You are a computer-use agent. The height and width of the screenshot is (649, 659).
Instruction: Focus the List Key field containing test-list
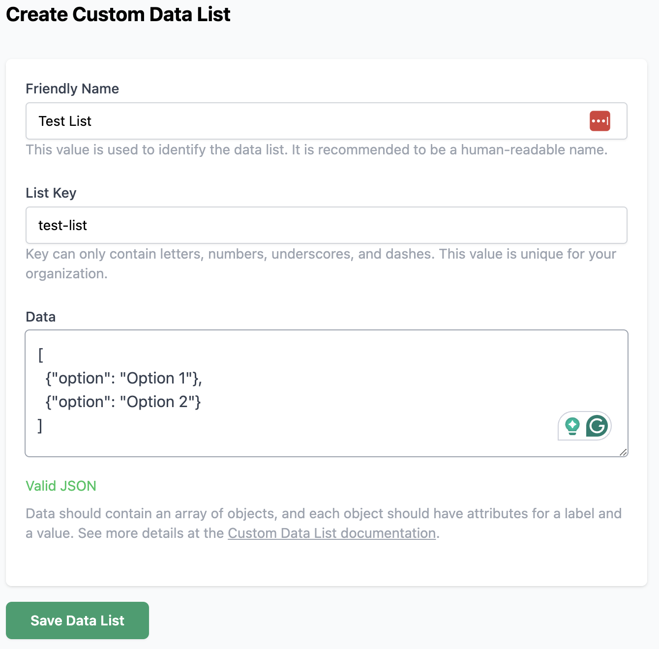click(327, 225)
